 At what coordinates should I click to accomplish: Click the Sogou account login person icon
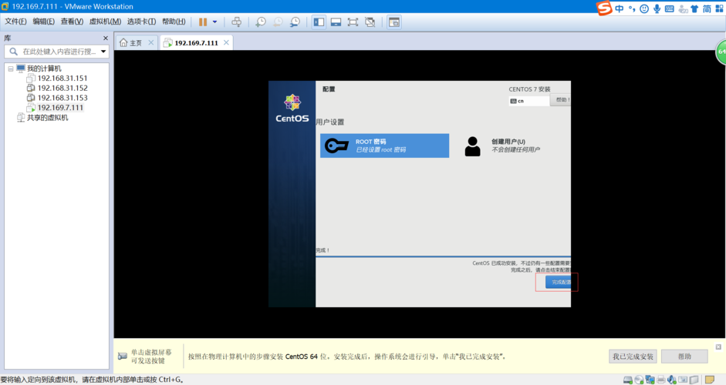point(682,8)
